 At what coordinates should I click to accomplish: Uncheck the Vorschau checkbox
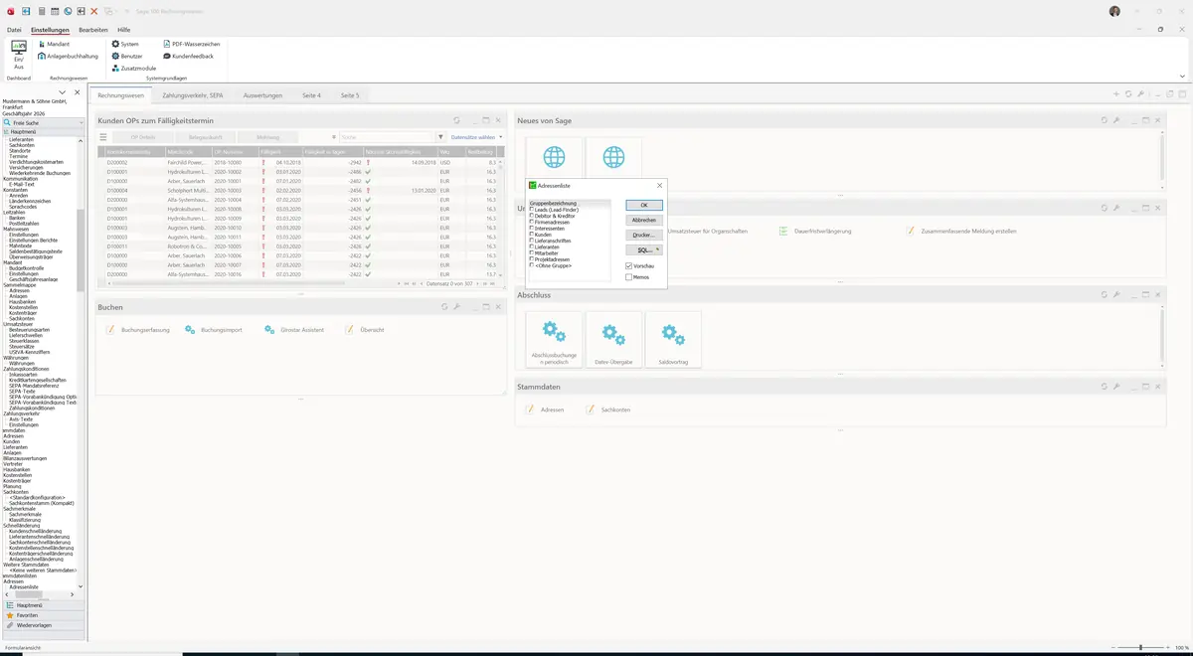629,266
